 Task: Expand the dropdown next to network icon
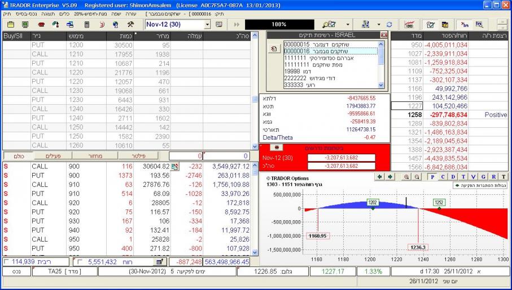click(x=378, y=25)
